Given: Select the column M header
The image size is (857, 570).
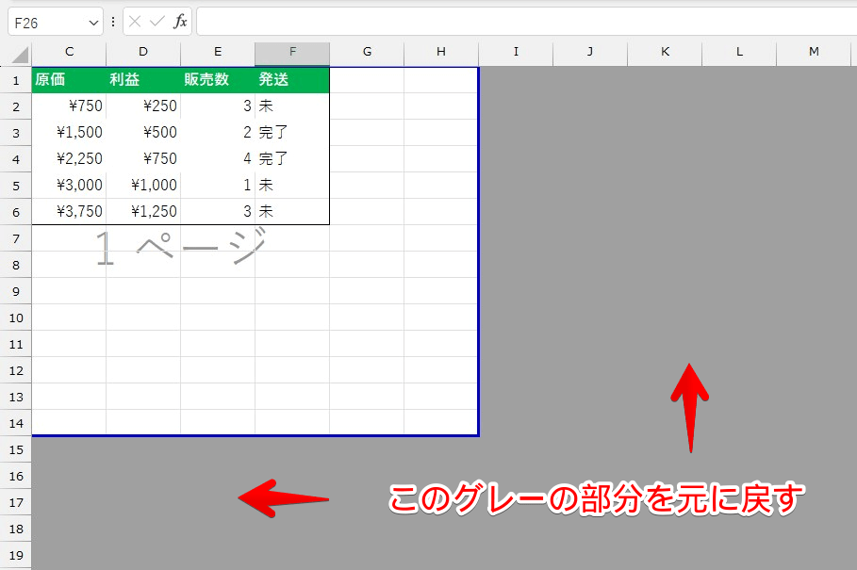Looking at the screenshot, I should tap(814, 52).
